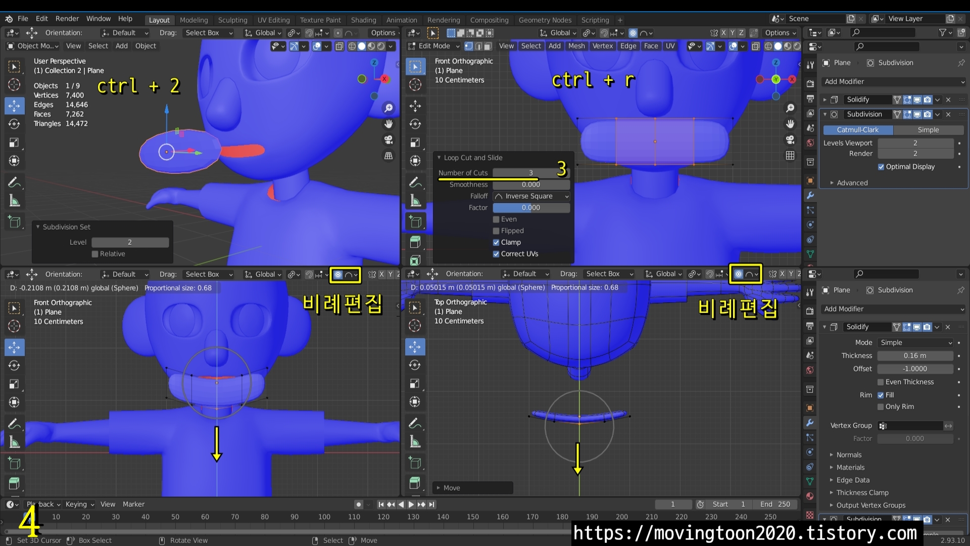
Task: Uncheck Rim Fill in Solidify modifier
Action: [x=881, y=395]
